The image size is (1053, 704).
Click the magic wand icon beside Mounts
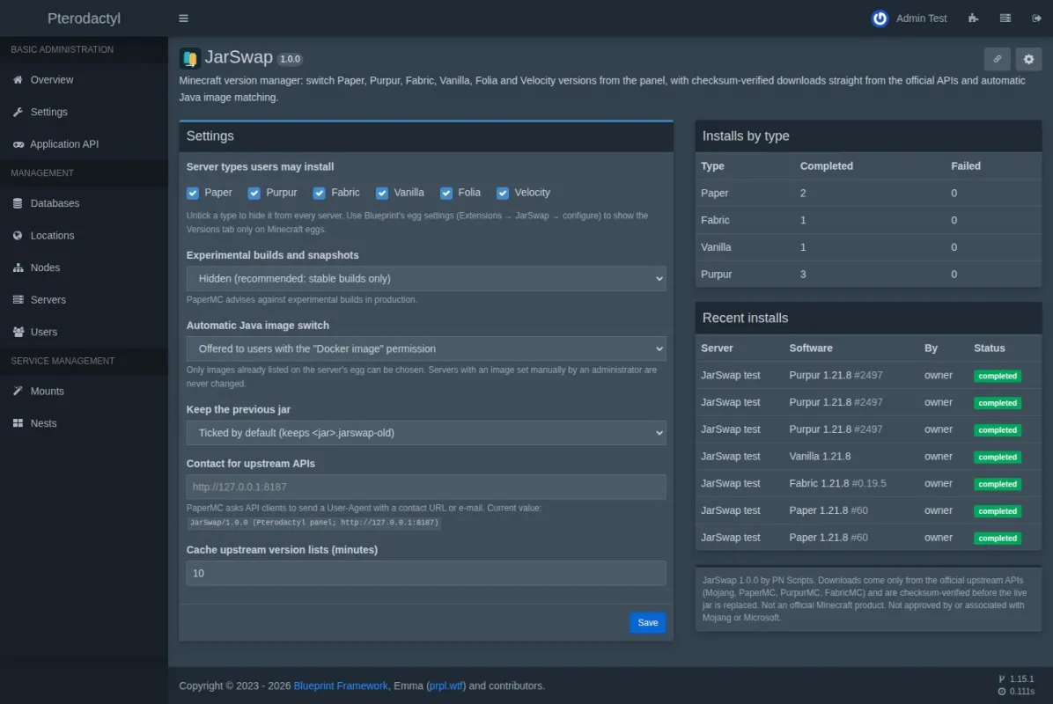pos(18,391)
